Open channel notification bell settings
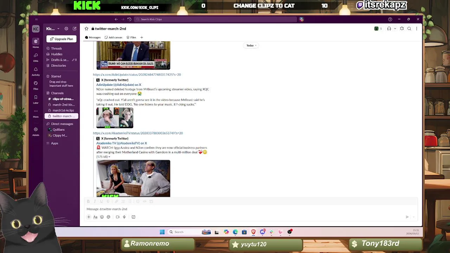The height and width of the screenshot is (253, 450). coord(402,29)
